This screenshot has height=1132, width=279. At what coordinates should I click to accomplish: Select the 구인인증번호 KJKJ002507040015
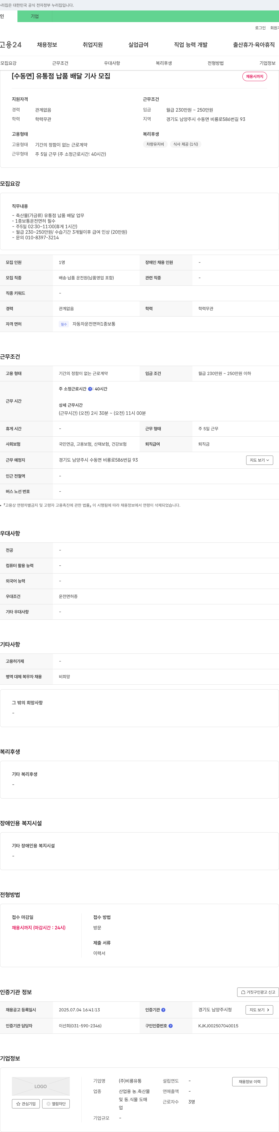click(x=218, y=1026)
